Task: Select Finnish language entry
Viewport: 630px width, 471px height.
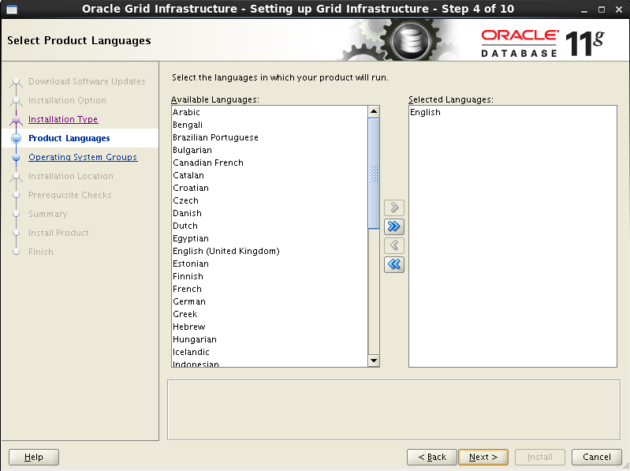Action: (269, 276)
